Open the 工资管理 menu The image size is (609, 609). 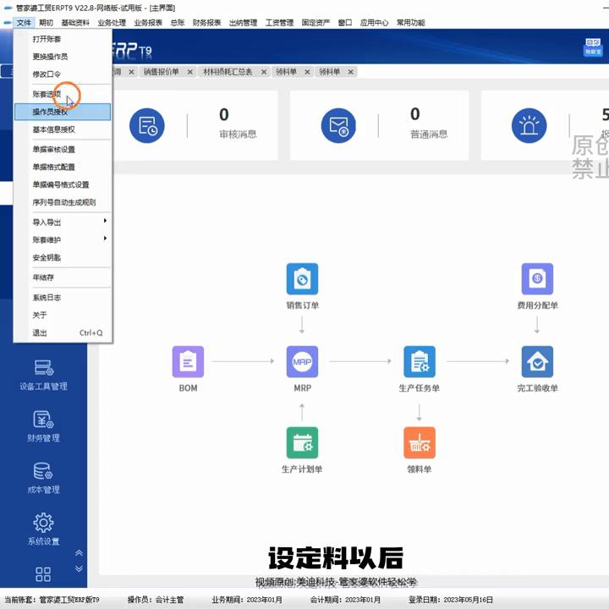tap(279, 23)
